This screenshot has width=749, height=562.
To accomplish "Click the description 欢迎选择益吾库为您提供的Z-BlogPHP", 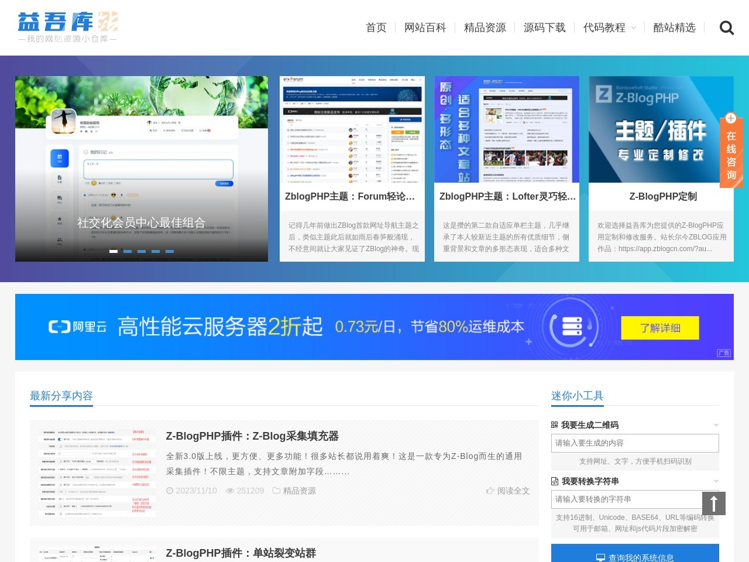I will point(662,237).
